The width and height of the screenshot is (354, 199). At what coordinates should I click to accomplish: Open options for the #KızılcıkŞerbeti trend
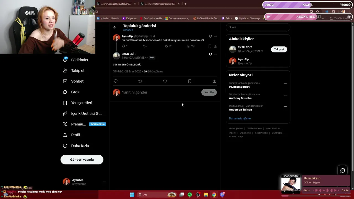pos(285,84)
